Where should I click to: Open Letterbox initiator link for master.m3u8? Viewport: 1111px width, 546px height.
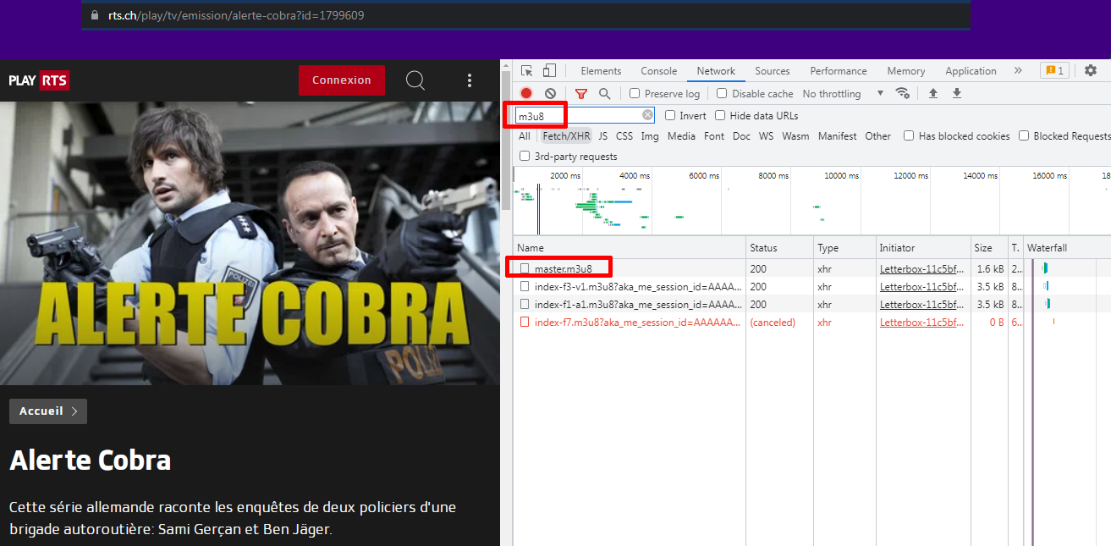pos(921,268)
